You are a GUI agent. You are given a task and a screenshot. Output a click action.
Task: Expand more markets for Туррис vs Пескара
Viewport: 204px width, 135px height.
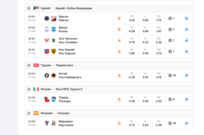tap(186, 99)
